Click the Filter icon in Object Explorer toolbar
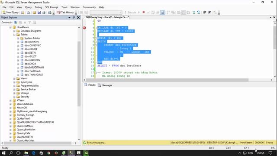The width and height of the screenshot is (277, 156). click(x=30, y=23)
